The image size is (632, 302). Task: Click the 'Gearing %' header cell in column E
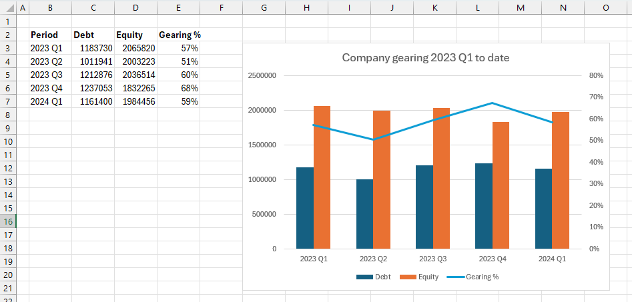pos(179,35)
